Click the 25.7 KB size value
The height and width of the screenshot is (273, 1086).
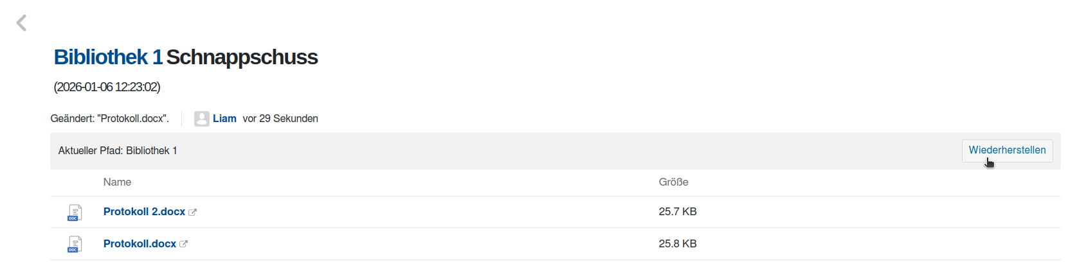pyautogui.click(x=678, y=212)
